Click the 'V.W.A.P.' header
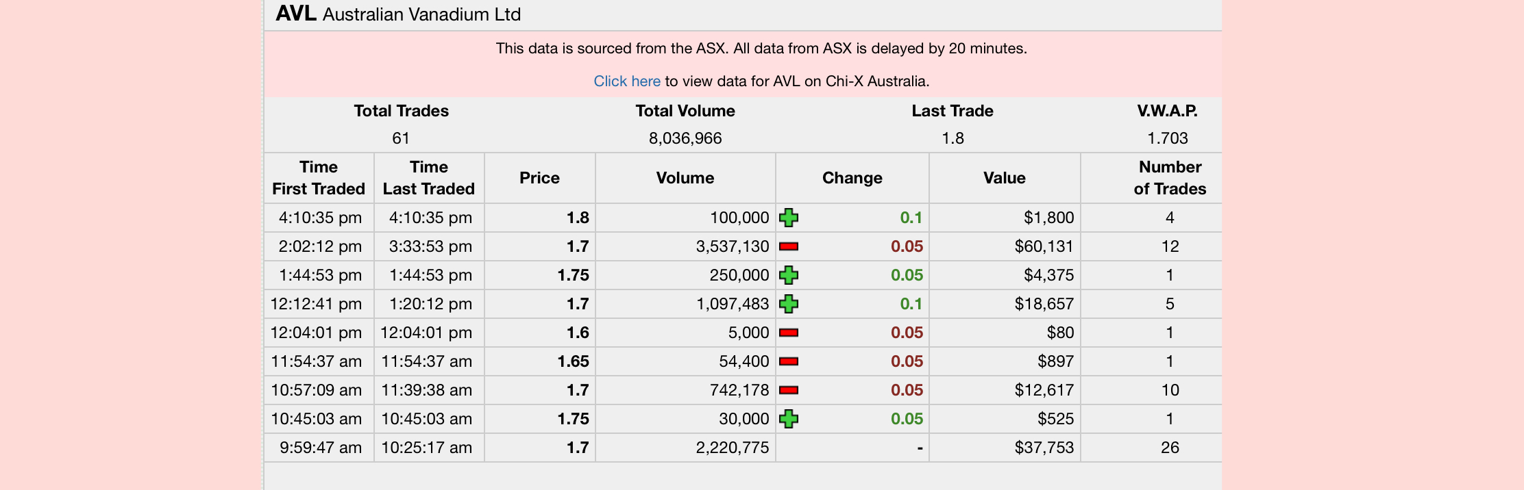This screenshot has width=1524, height=490. (1168, 111)
